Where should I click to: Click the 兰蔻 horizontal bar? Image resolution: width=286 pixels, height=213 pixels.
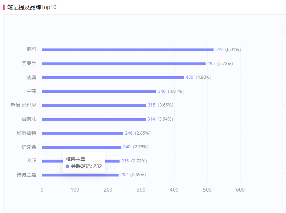point(99,91)
